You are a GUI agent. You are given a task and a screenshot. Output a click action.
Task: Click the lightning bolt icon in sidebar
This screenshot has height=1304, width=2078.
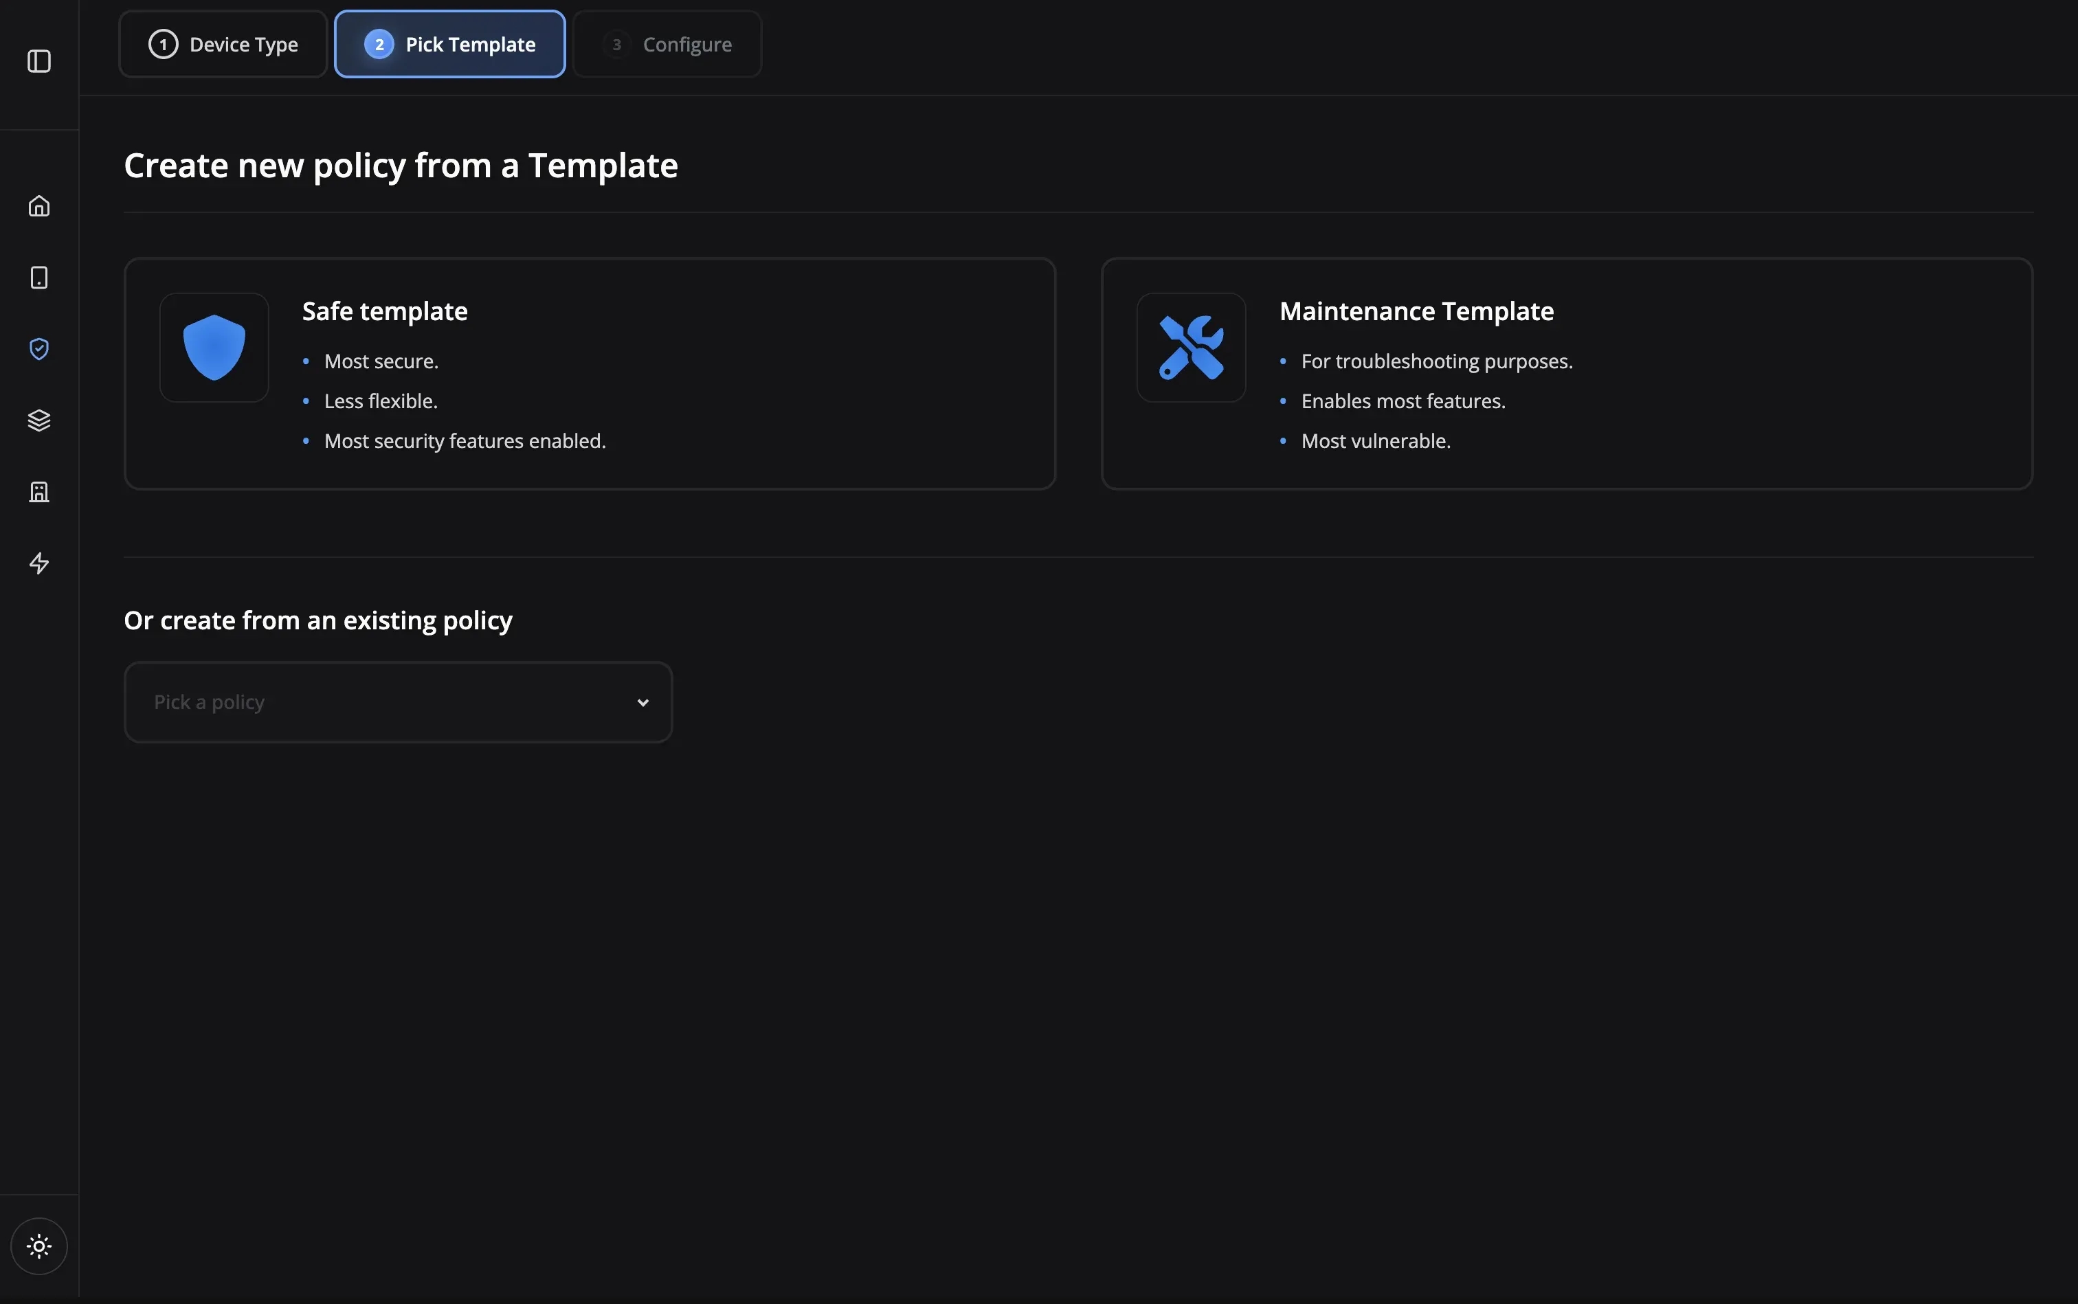38,563
